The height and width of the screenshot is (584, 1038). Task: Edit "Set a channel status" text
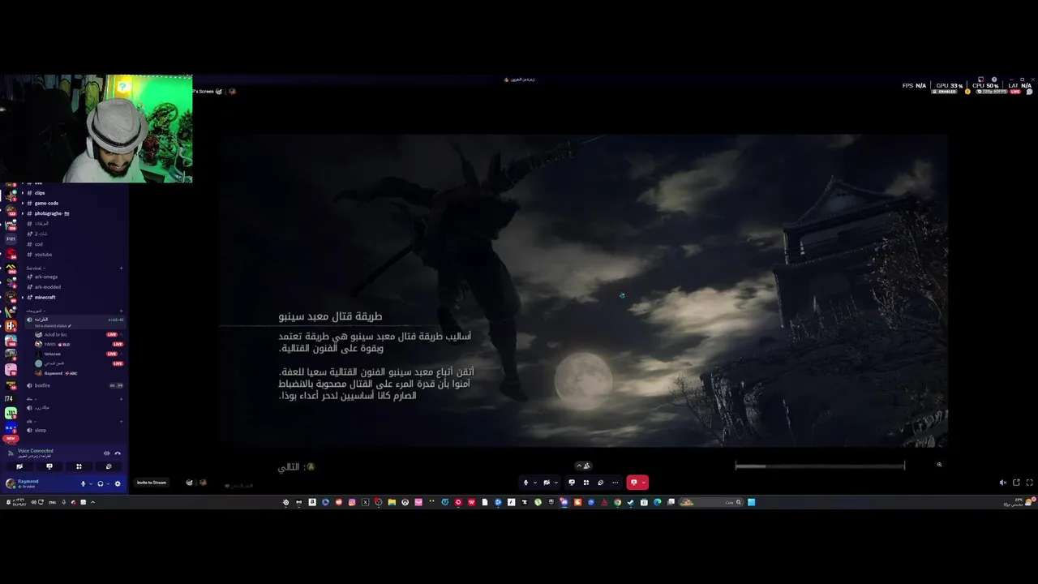click(x=53, y=326)
